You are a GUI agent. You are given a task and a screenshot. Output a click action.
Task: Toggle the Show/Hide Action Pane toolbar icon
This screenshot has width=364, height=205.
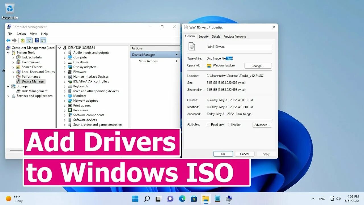click(43, 40)
